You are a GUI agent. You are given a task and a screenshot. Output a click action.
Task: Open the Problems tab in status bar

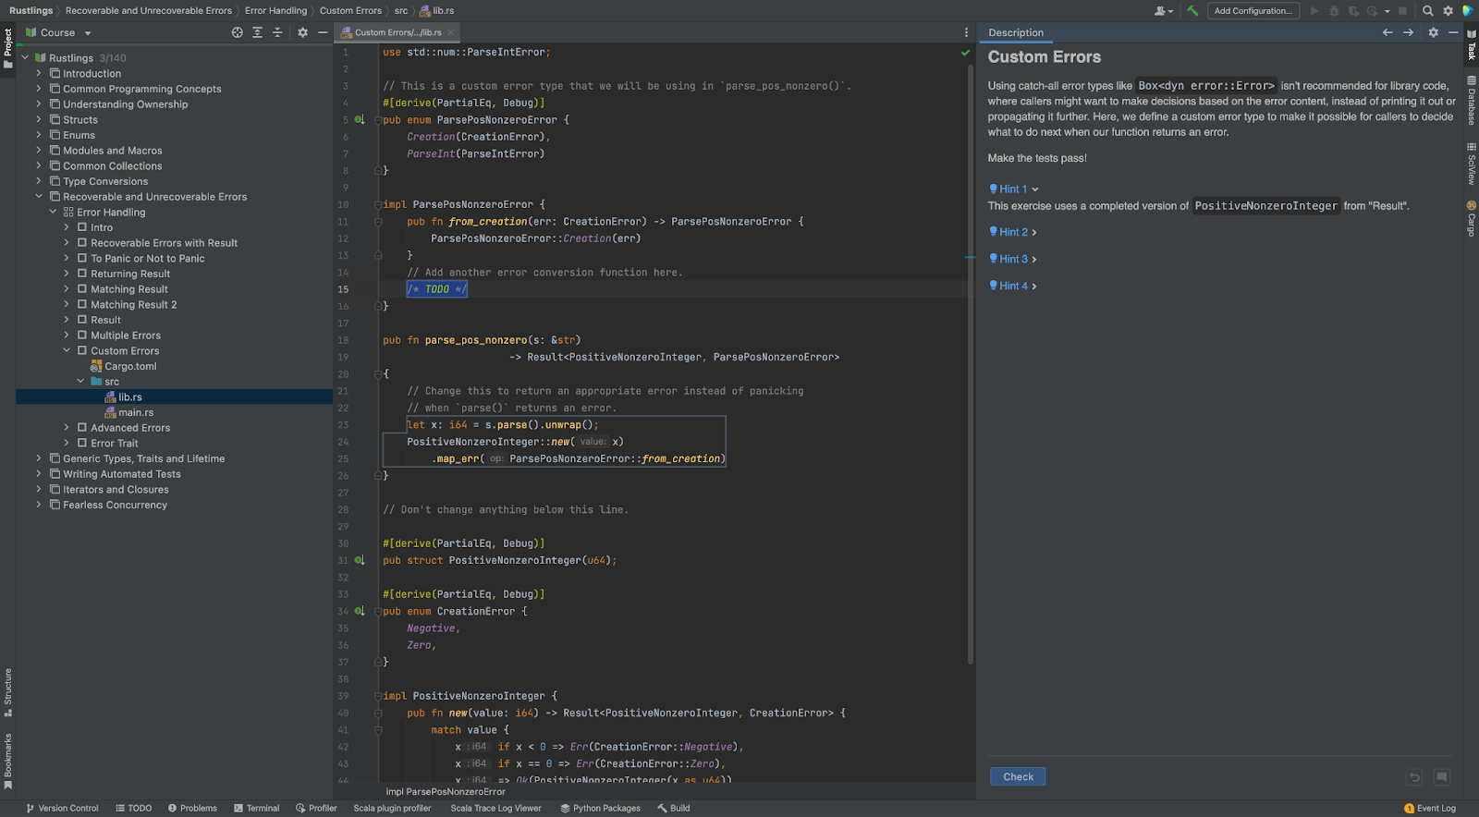point(192,809)
